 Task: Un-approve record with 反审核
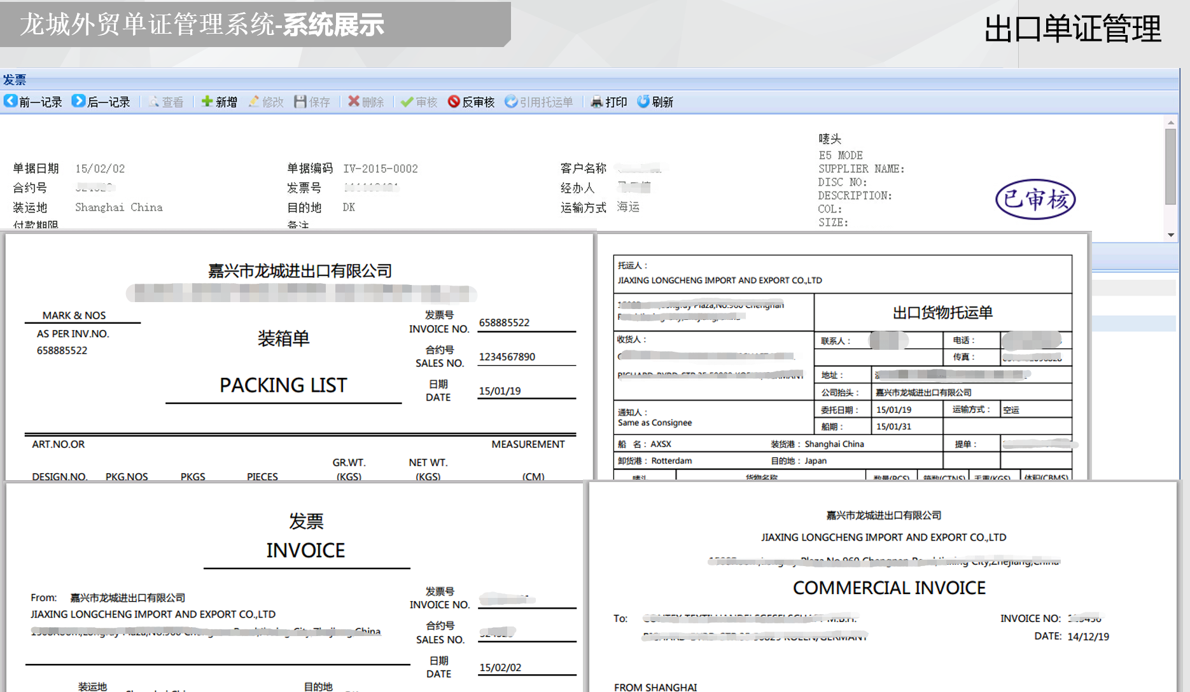pos(471,102)
